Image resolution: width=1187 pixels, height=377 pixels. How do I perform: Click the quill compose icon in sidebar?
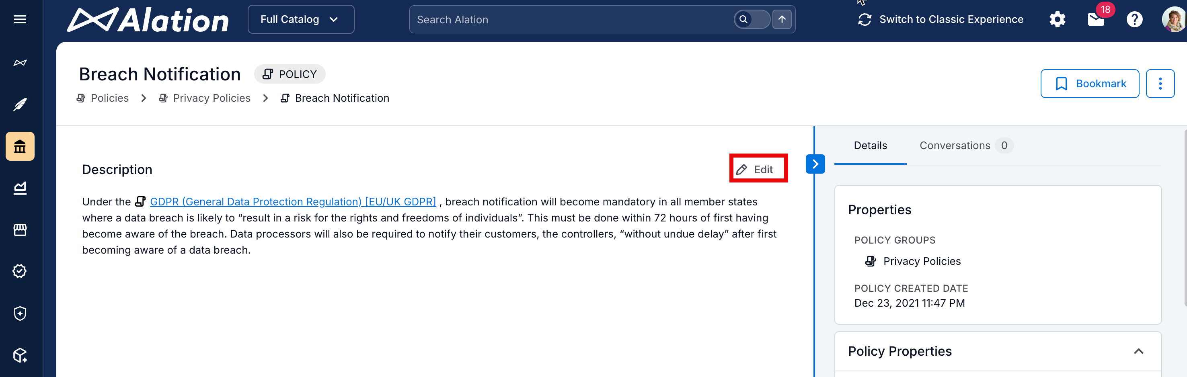[20, 104]
